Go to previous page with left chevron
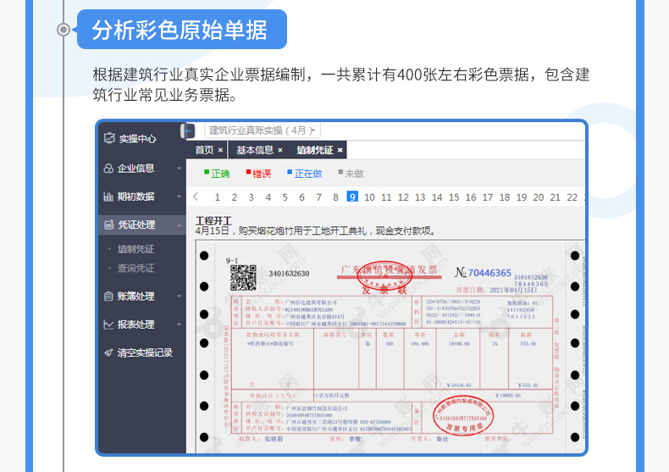669x472 pixels. click(x=196, y=197)
